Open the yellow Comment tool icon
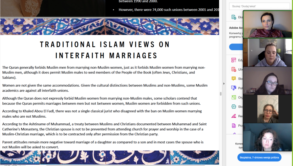Viewport: 293px width, 166px height. tap(233, 79)
